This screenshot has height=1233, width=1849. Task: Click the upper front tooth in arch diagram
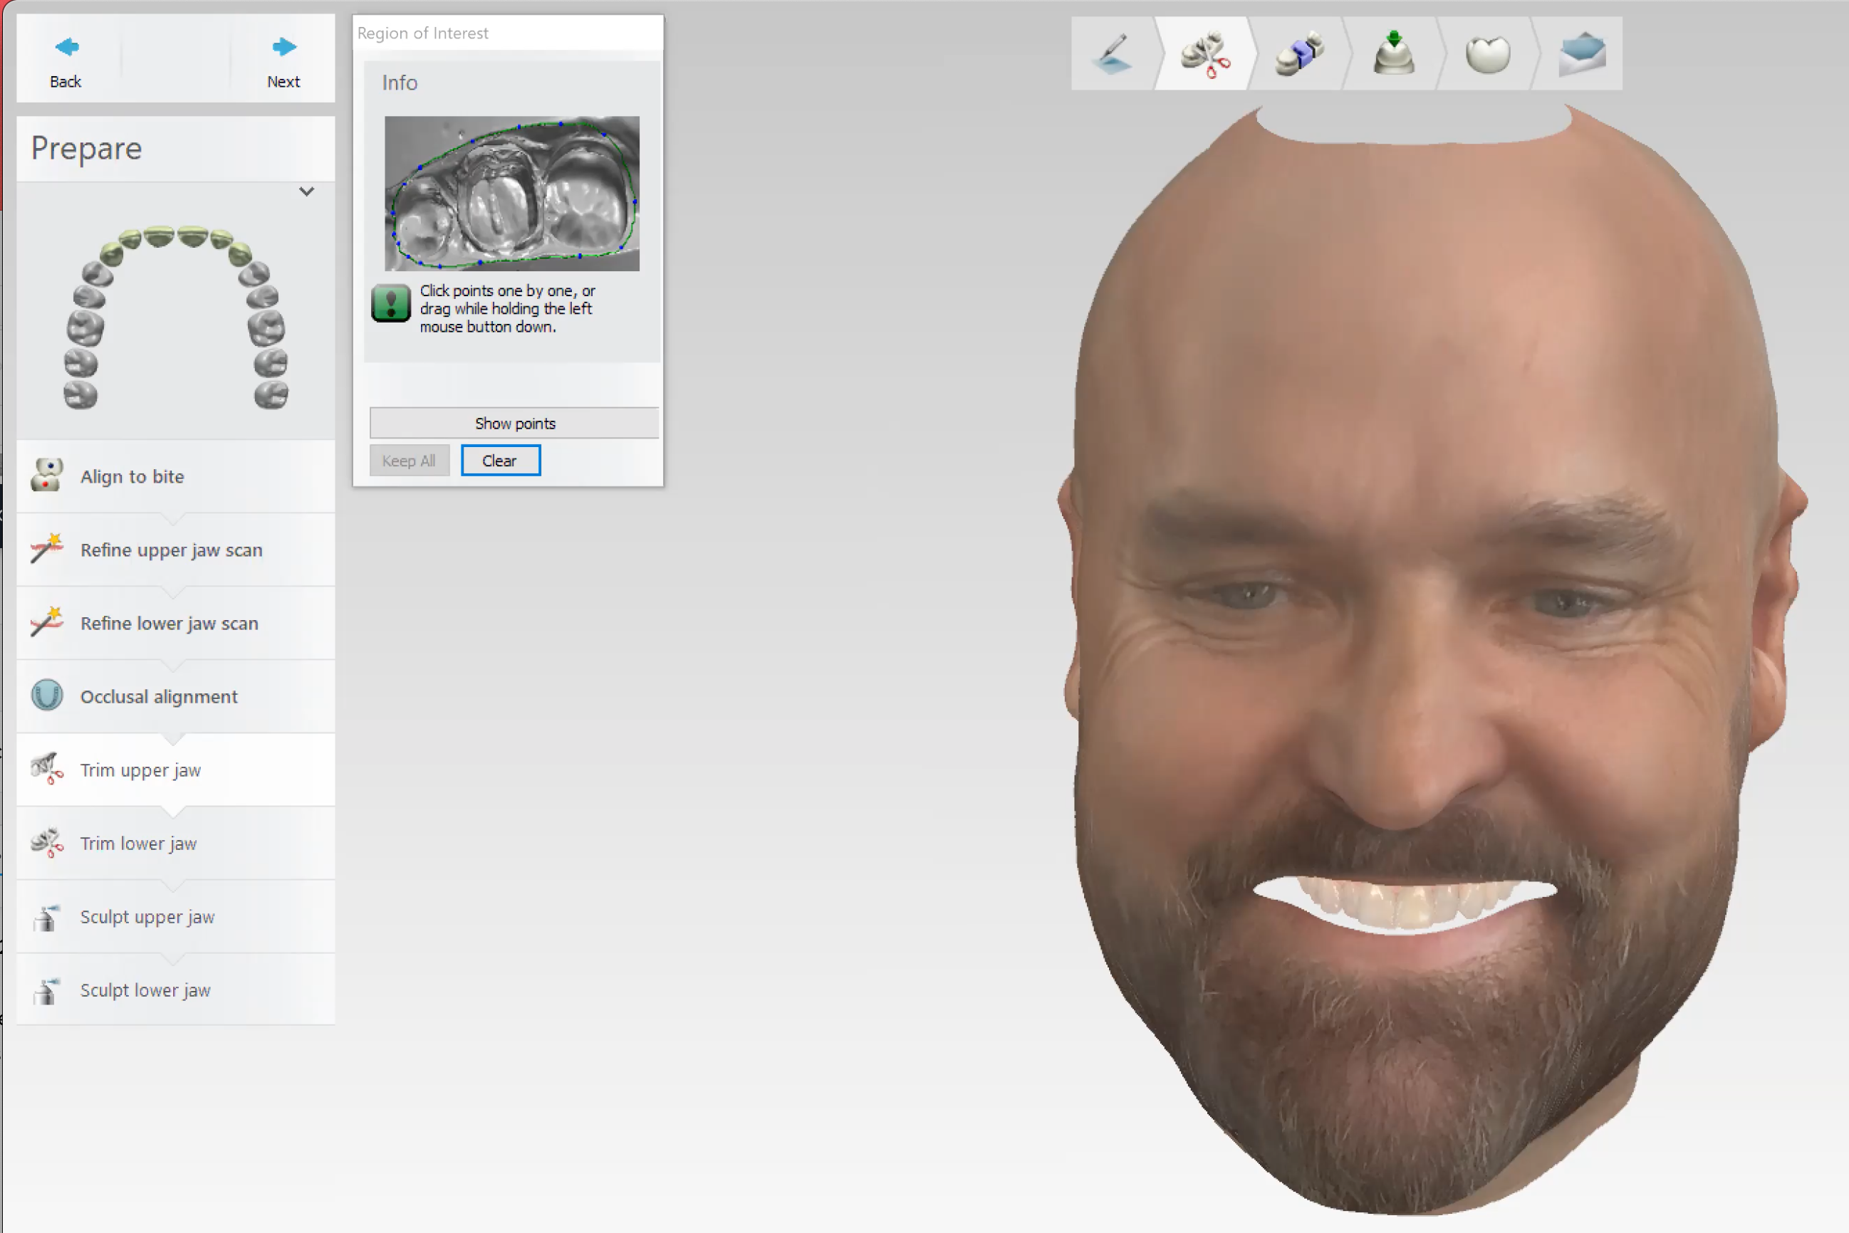coord(160,236)
